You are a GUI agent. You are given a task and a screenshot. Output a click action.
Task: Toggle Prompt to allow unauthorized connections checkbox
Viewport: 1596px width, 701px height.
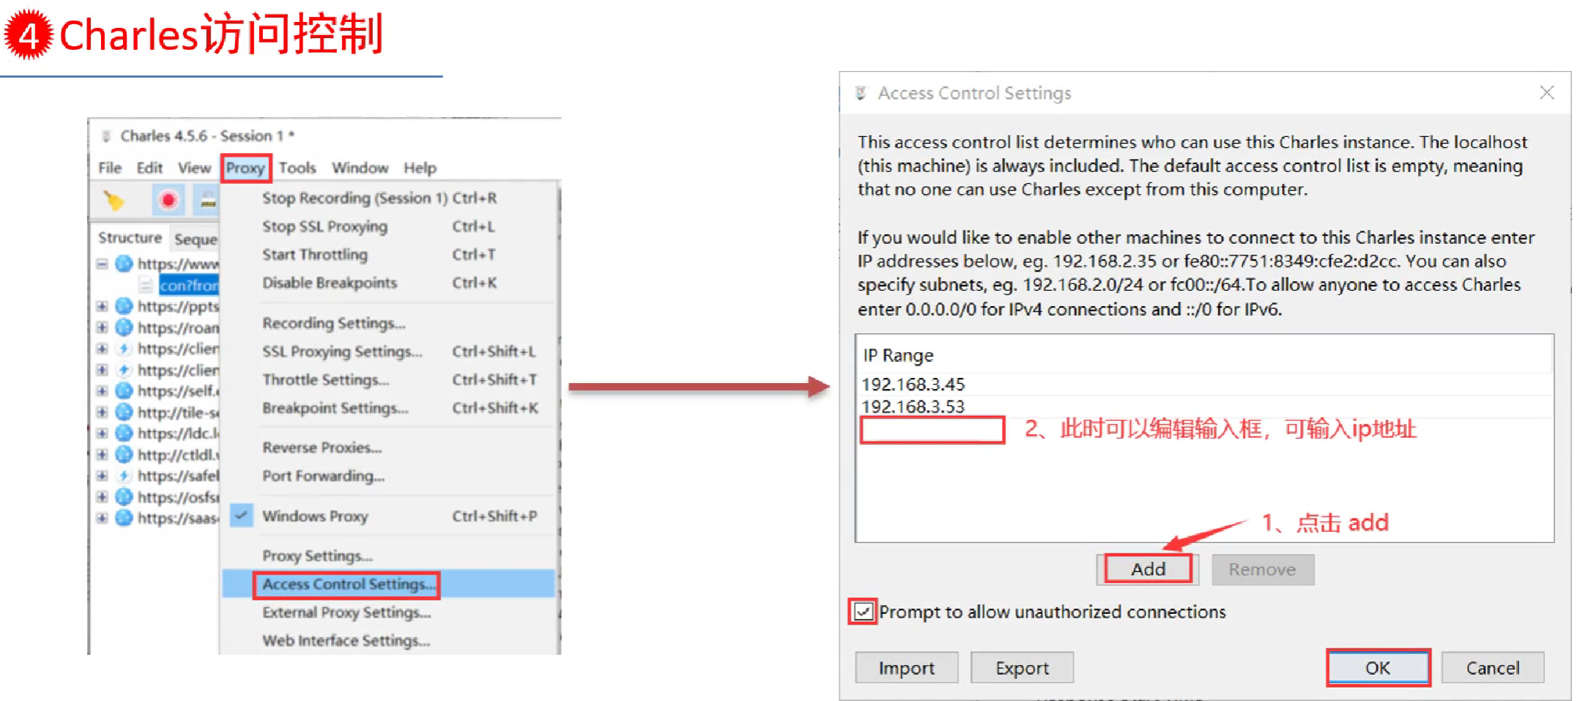point(864,612)
